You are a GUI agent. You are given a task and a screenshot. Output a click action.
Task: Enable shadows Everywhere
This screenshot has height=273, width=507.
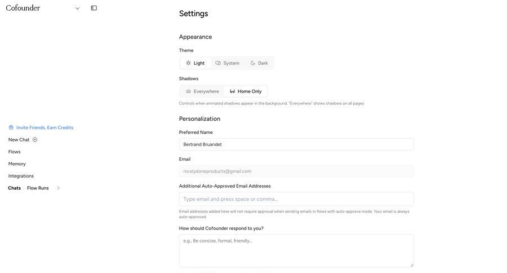point(202,91)
